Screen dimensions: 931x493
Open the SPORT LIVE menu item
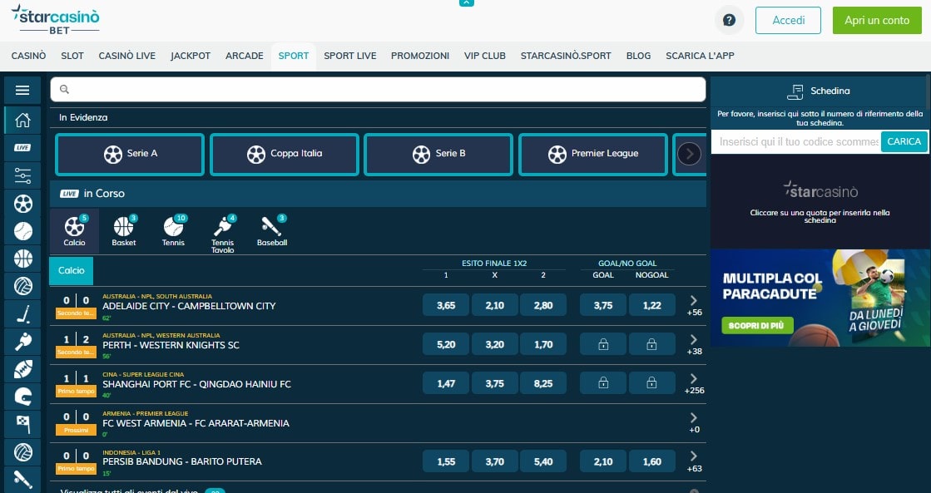pos(349,56)
